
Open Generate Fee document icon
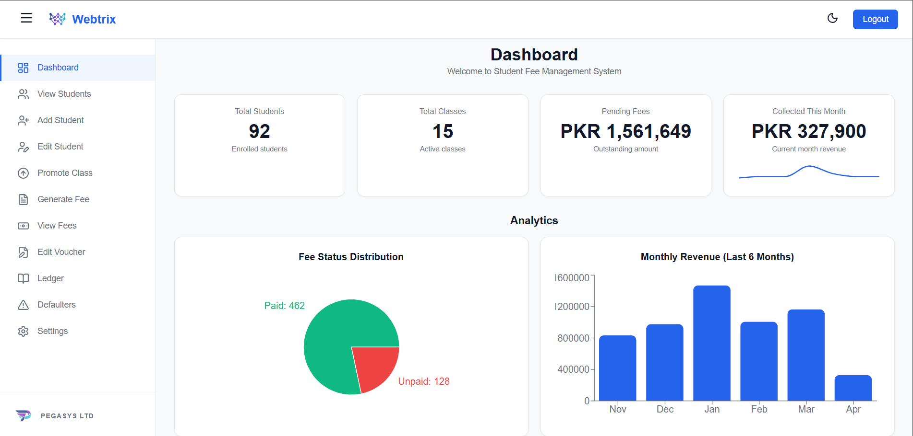[x=23, y=199]
